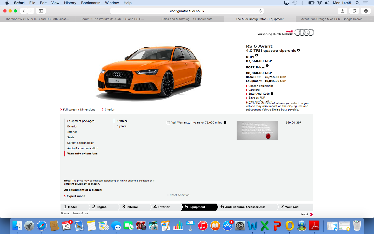
Task: Open Safari's Downloads button
Action: [366, 11]
